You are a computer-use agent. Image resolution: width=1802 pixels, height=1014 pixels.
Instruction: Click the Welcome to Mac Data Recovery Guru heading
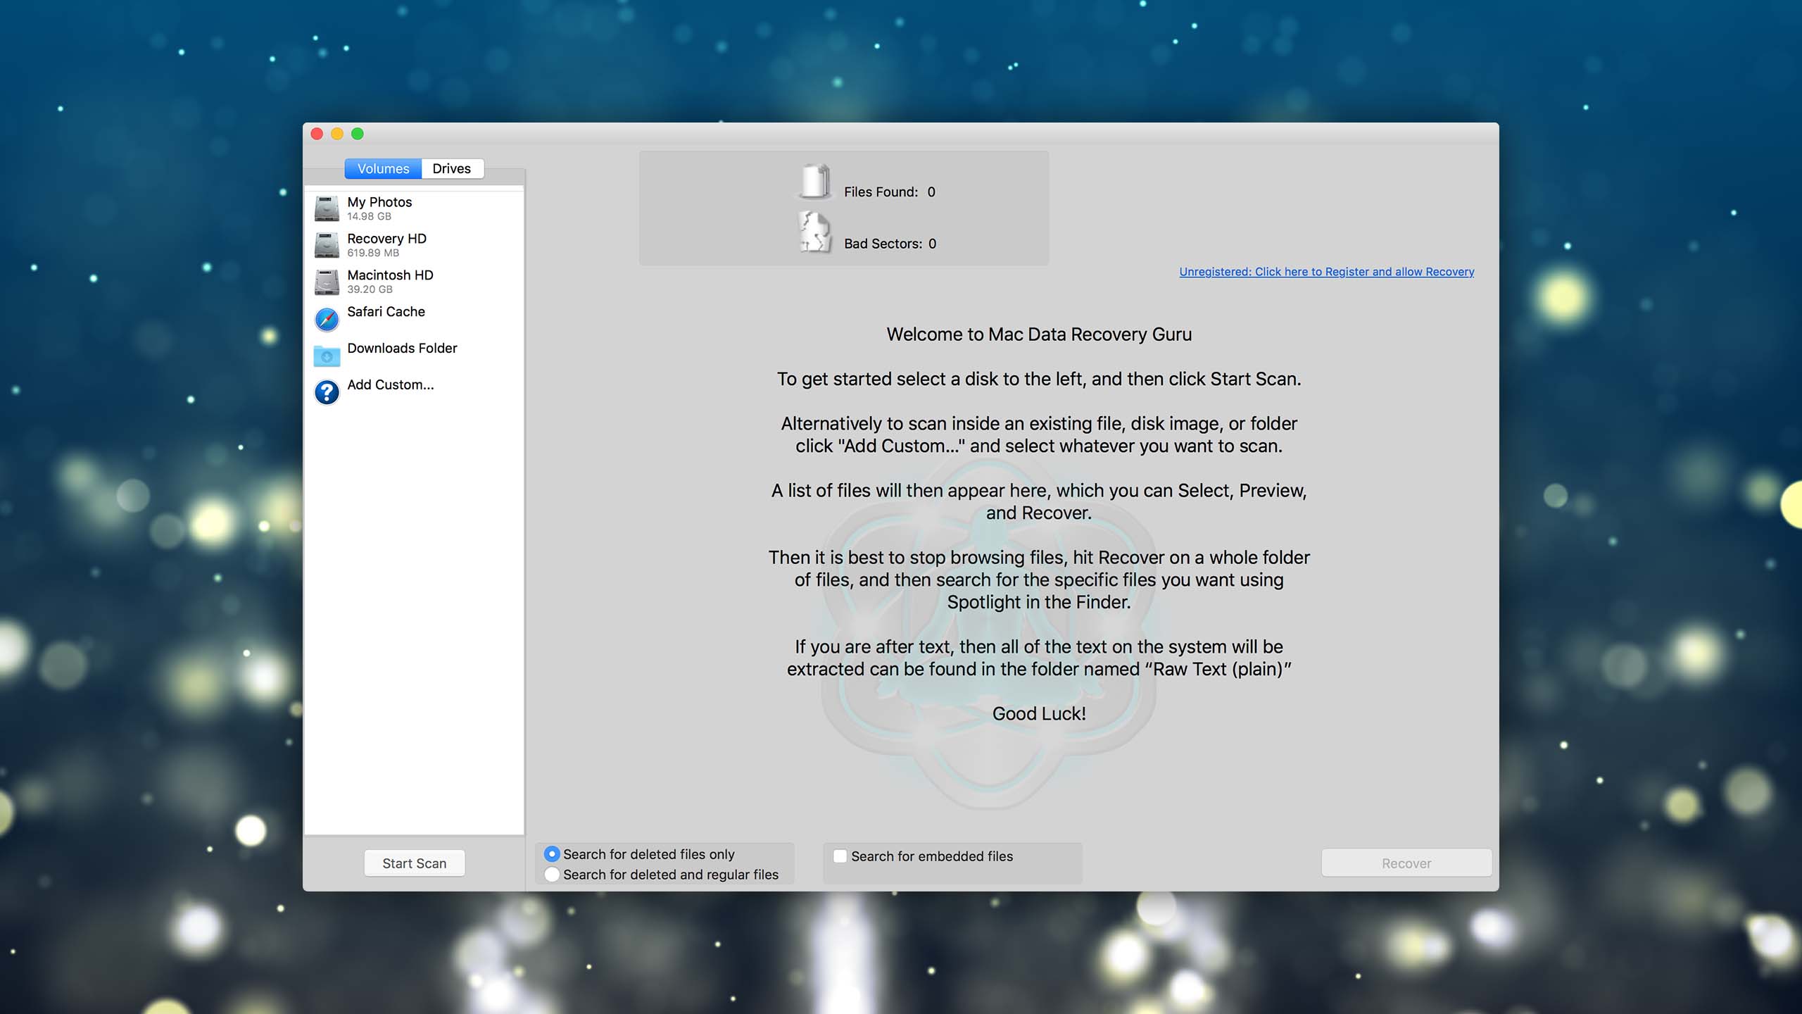coord(1039,334)
